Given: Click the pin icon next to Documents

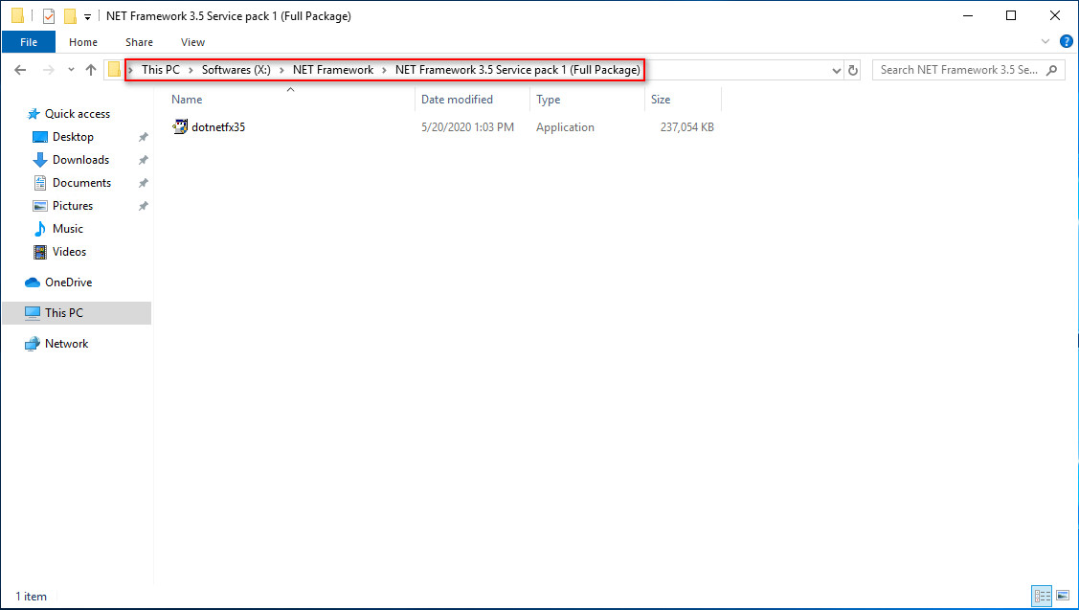Looking at the screenshot, I should click(x=144, y=183).
